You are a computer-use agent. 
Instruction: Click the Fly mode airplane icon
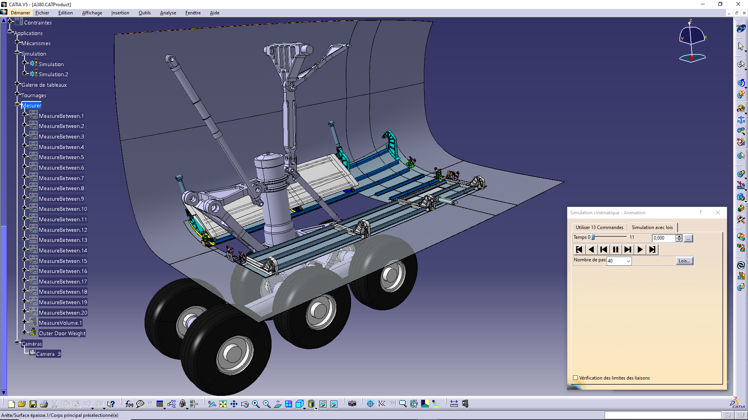[x=212, y=404]
